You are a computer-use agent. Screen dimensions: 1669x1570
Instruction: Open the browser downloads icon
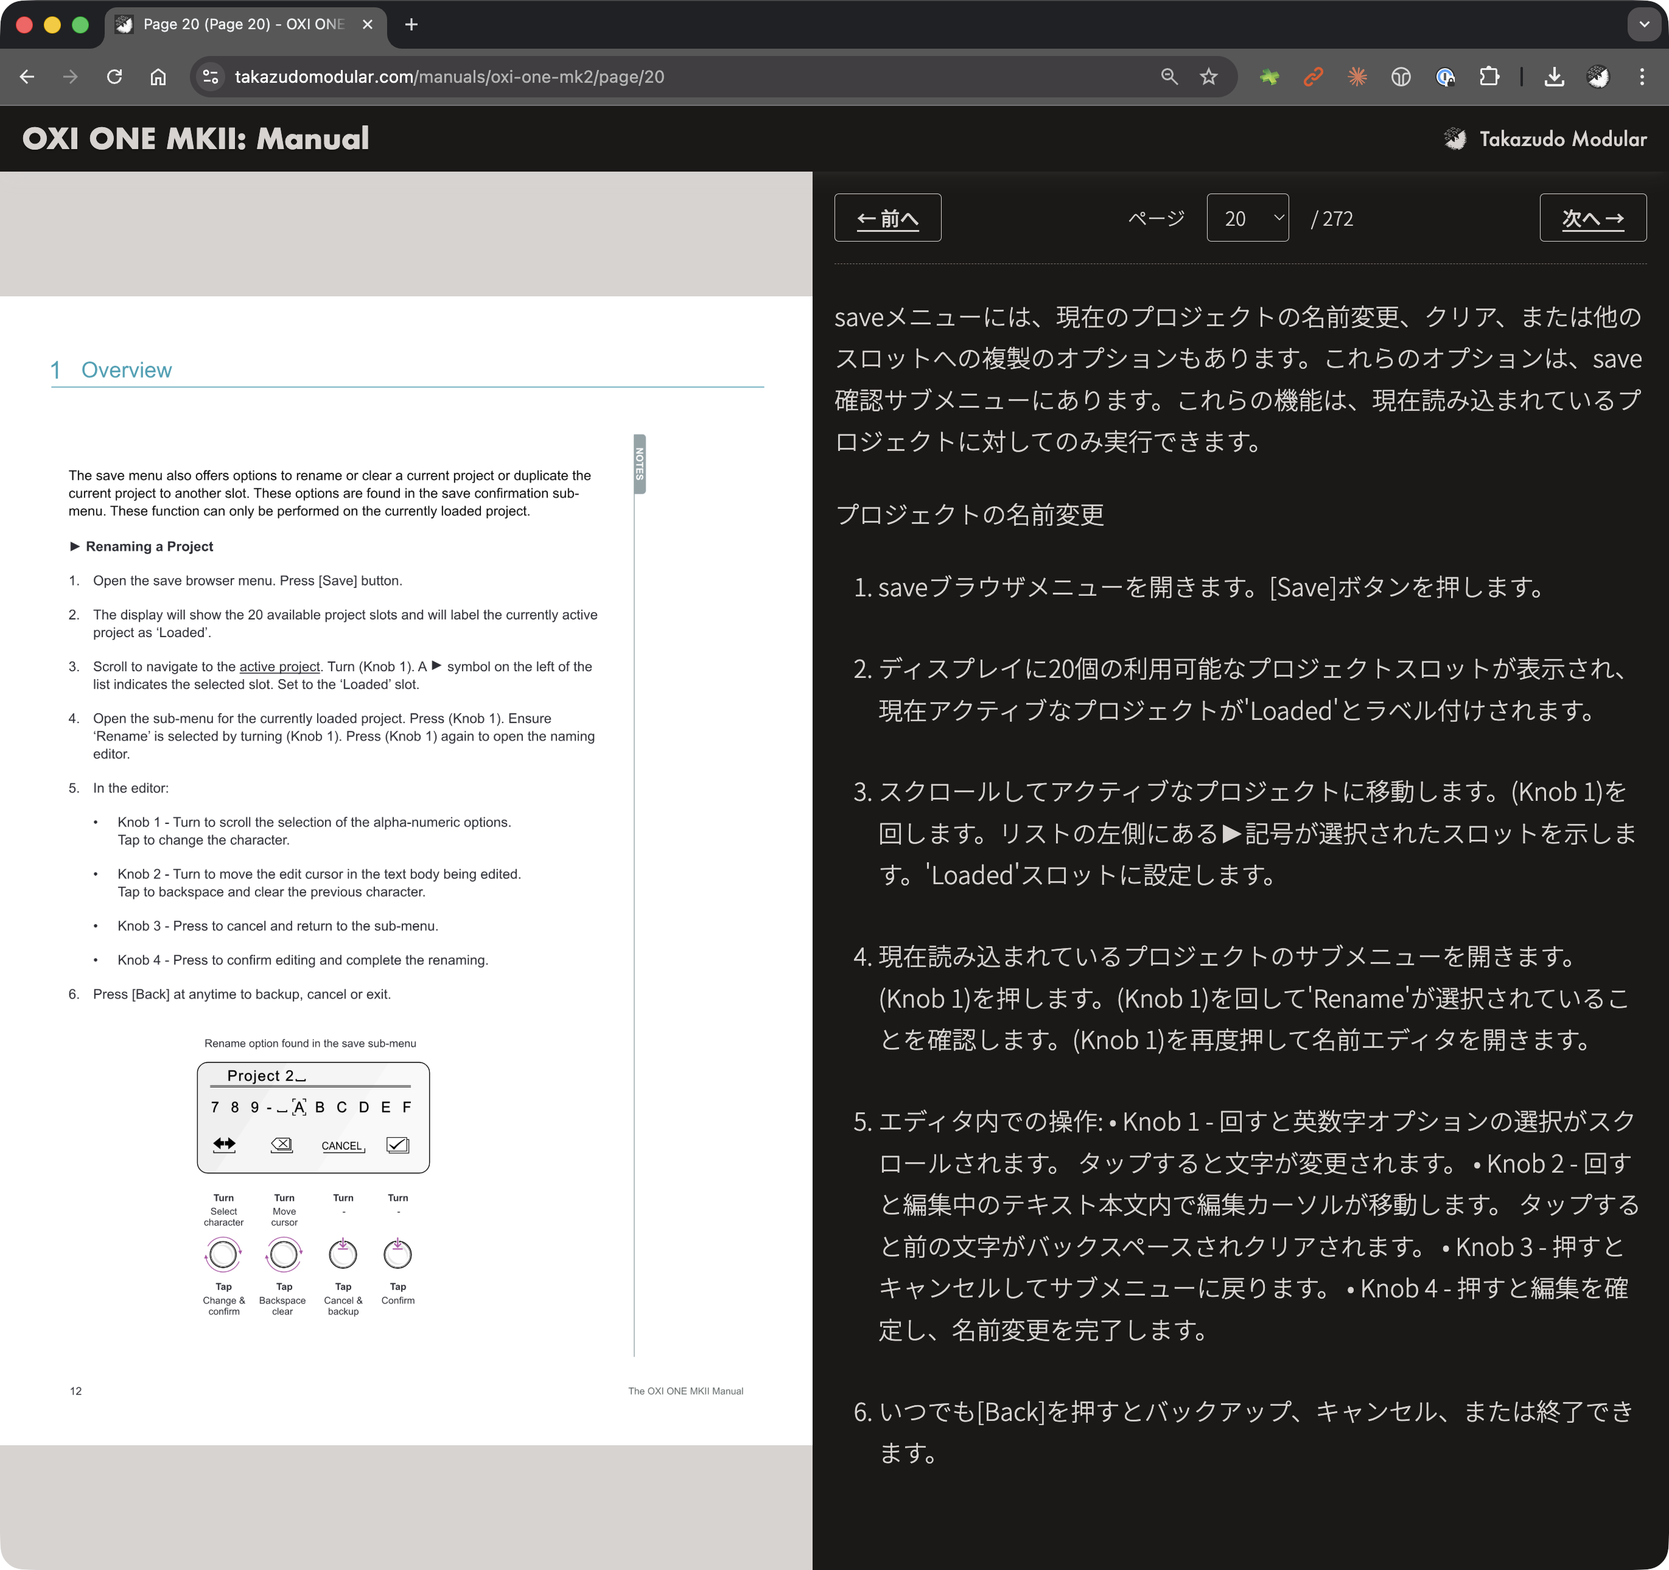(x=1554, y=77)
